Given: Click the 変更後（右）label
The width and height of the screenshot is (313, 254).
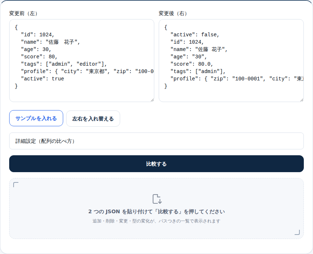Looking at the screenshot, I should click(x=173, y=13).
